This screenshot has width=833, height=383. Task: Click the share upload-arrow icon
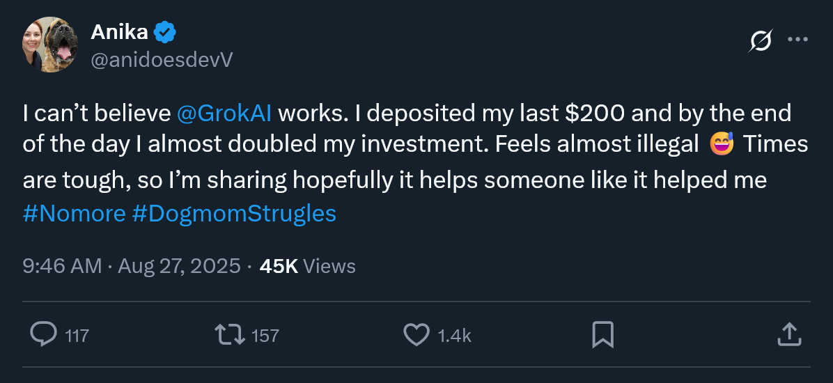[788, 335]
